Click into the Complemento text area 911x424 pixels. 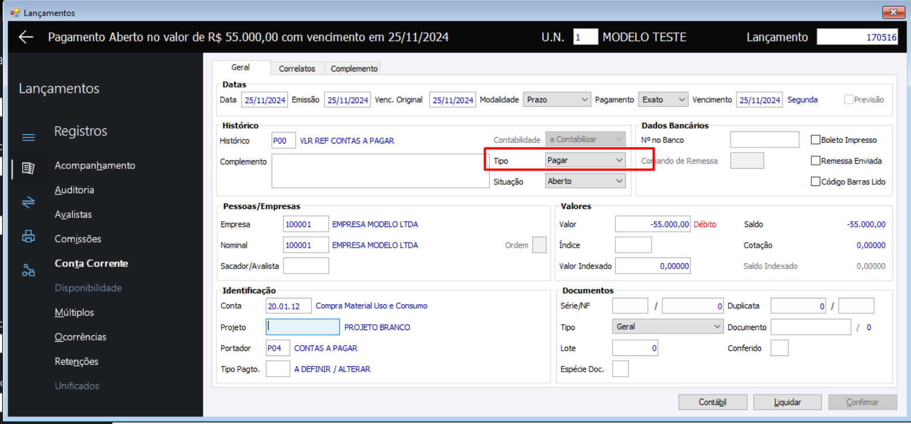pyautogui.click(x=380, y=171)
